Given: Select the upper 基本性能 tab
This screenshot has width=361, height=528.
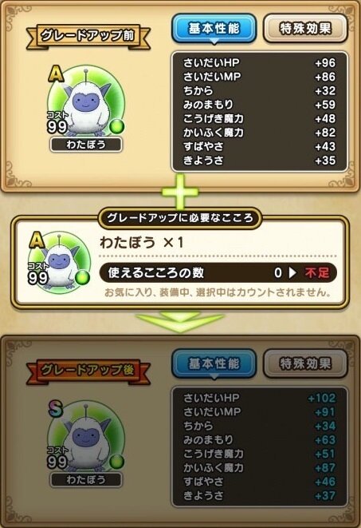Looking at the screenshot, I should click(x=214, y=28).
